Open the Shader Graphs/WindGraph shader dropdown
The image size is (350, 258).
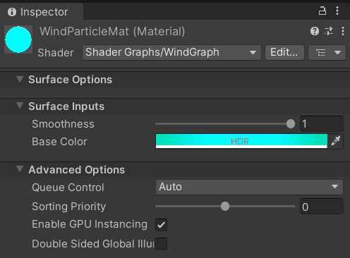pos(171,52)
